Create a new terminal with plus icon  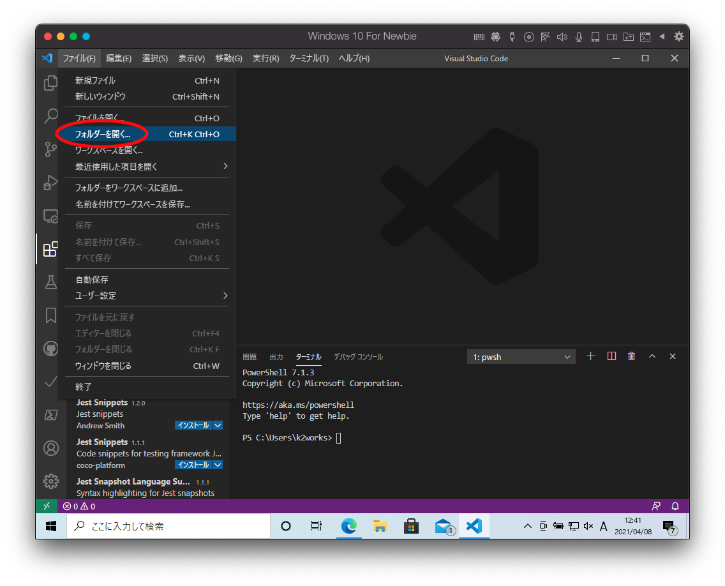pos(590,356)
